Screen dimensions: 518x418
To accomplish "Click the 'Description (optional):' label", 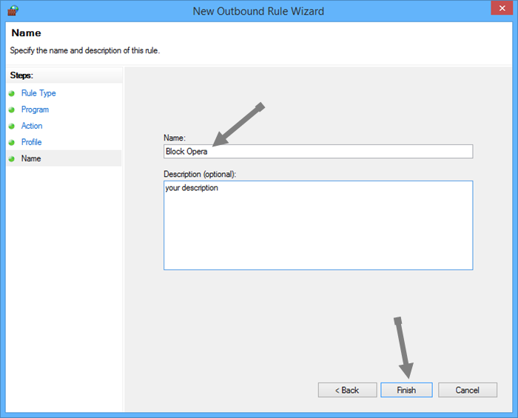I will click(200, 174).
